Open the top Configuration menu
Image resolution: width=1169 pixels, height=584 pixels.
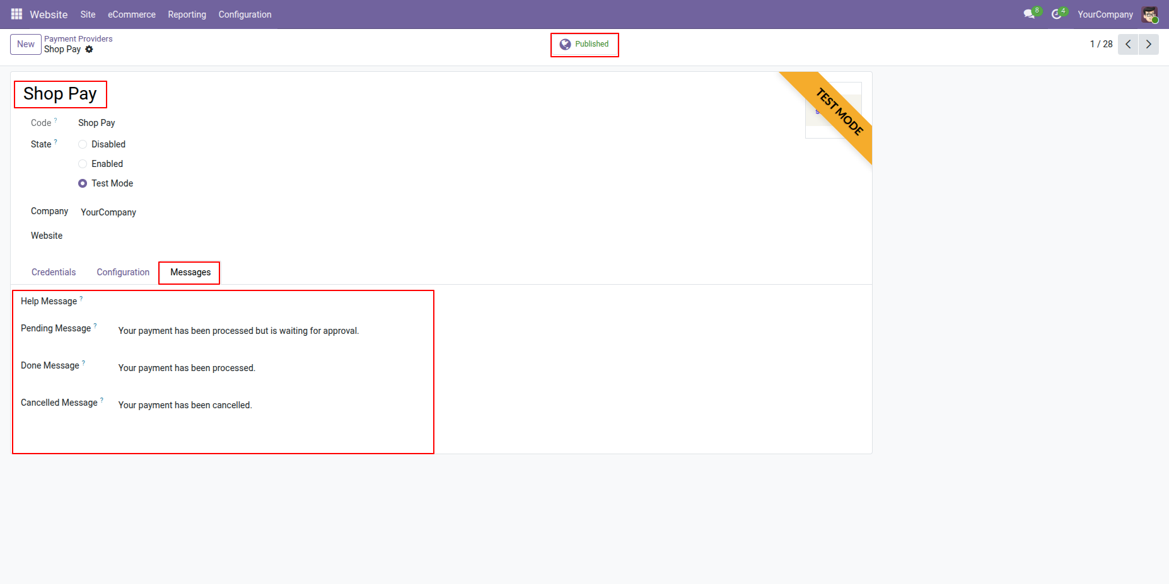pyautogui.click(x=245, y=14)
